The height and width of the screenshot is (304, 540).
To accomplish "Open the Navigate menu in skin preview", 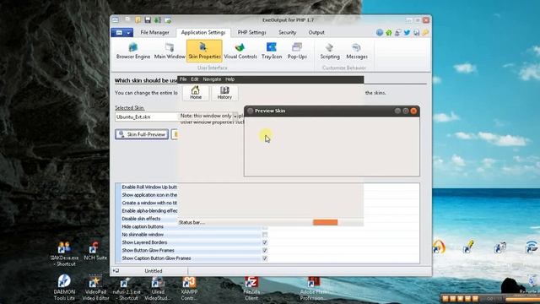I will coord(212,79).
